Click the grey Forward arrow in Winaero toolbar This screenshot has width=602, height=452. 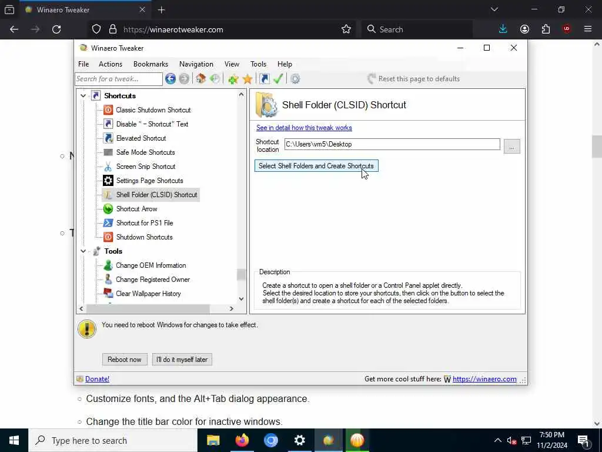(184, 79)
